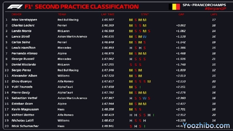Click the blue W tyre icon for Sebastian Vettel
The width and height of the screenshot is (233, 131).
(x=144, y=98)
